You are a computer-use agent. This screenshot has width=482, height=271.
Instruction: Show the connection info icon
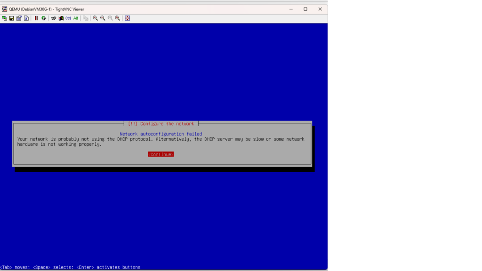point(26,18)
